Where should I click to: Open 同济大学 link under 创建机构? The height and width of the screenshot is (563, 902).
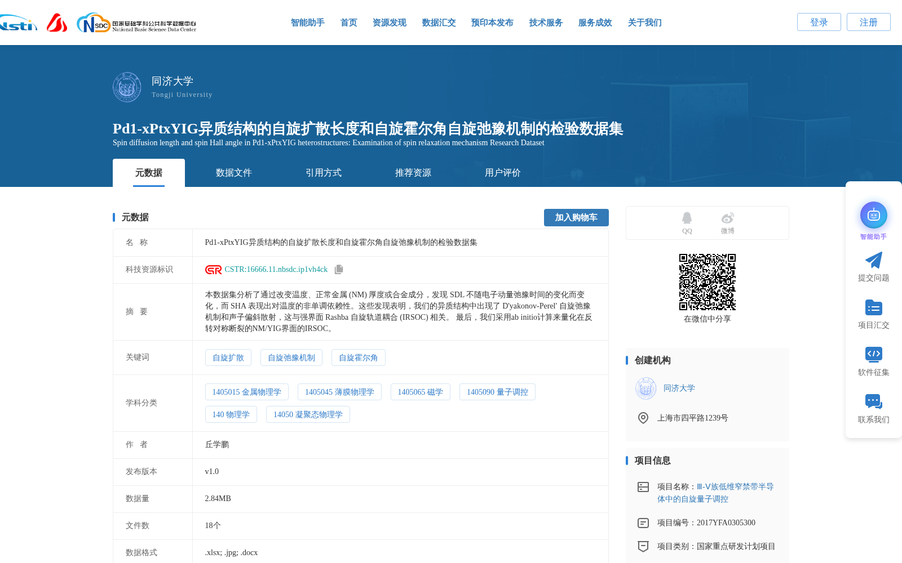pyautogui.click(x=679, y=388)
